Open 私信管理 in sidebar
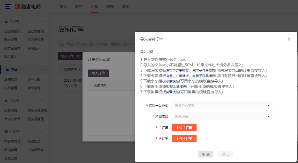The height and width of the screenshot is (163, 298). tap(11, 150)
